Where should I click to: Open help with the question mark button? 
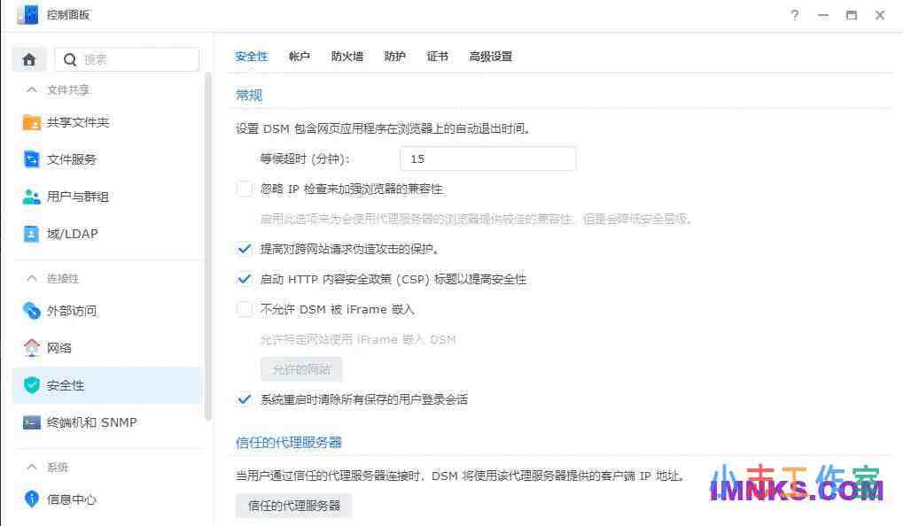pyautogui.click(x=794, y=15)
